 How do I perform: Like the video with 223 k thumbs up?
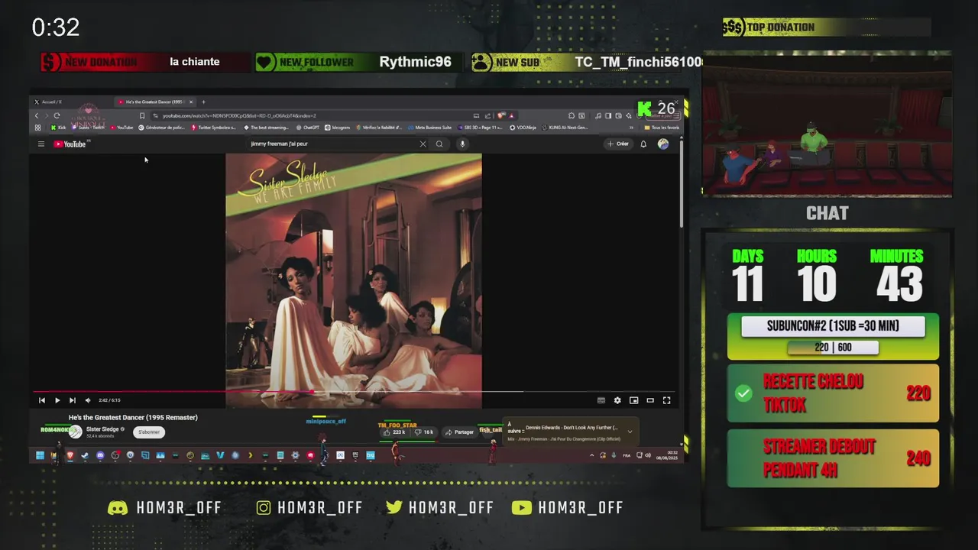[x=395, y=432]
